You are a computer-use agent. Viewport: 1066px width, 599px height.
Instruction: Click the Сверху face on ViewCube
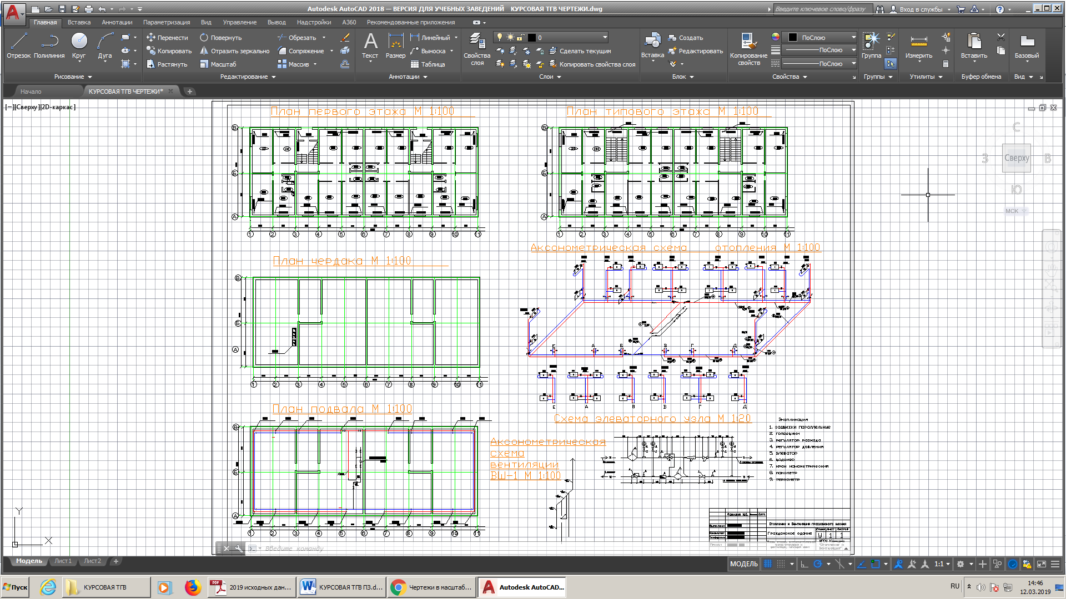point(1017,158)
